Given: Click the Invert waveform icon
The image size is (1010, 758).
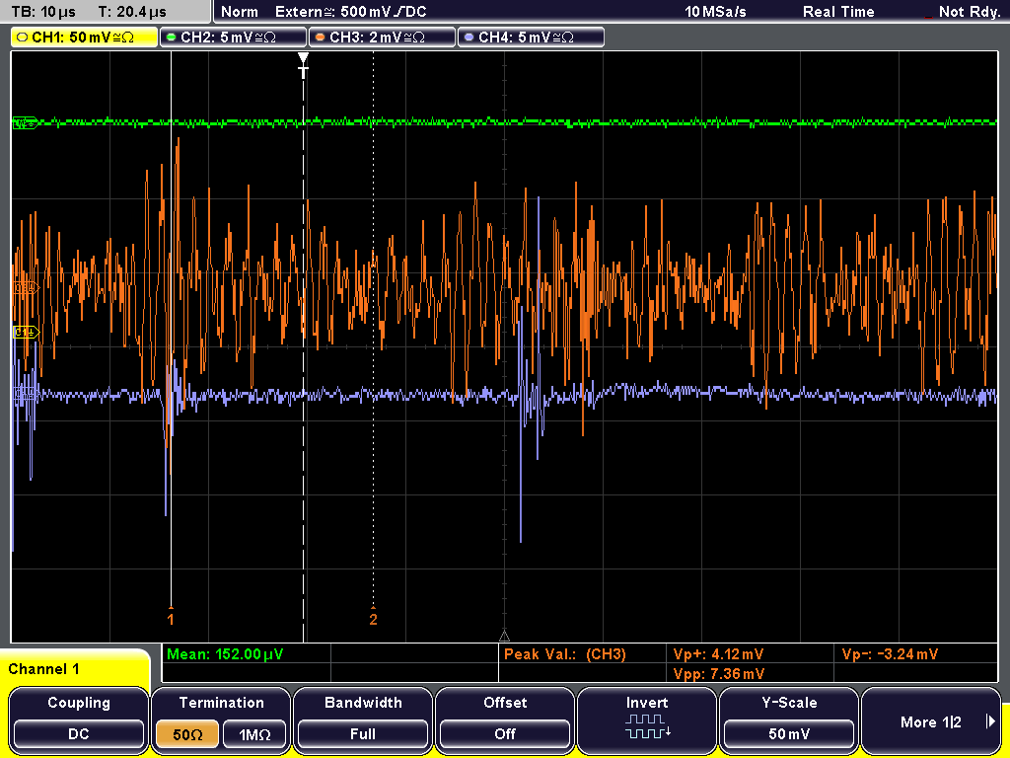Looking at the screenshot, I should click(x=647, y=725).
